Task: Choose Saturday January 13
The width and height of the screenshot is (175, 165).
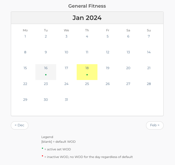Action: [x=128, y=52]
